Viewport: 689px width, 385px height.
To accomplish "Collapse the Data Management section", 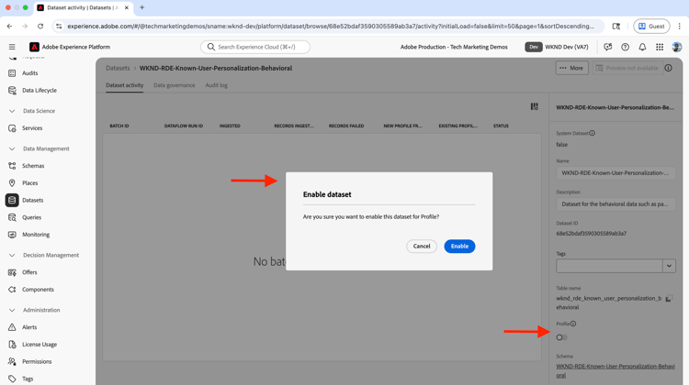I will (x=12, y=148).
